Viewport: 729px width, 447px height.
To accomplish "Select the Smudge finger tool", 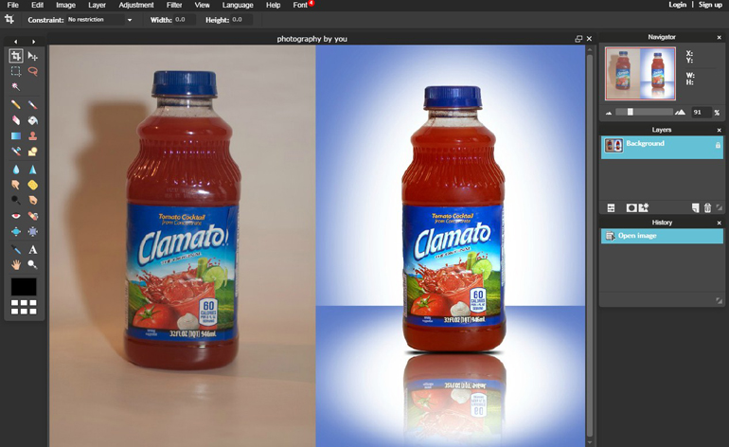I will [16, 185].
